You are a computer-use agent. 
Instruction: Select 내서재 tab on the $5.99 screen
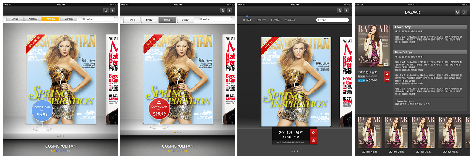coord(15,19)
